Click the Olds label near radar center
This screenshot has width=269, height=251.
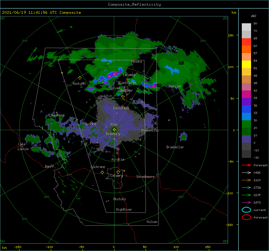[114, 124]
